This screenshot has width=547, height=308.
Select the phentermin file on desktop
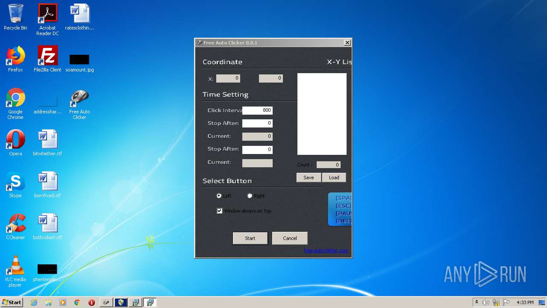coord(47,273)
